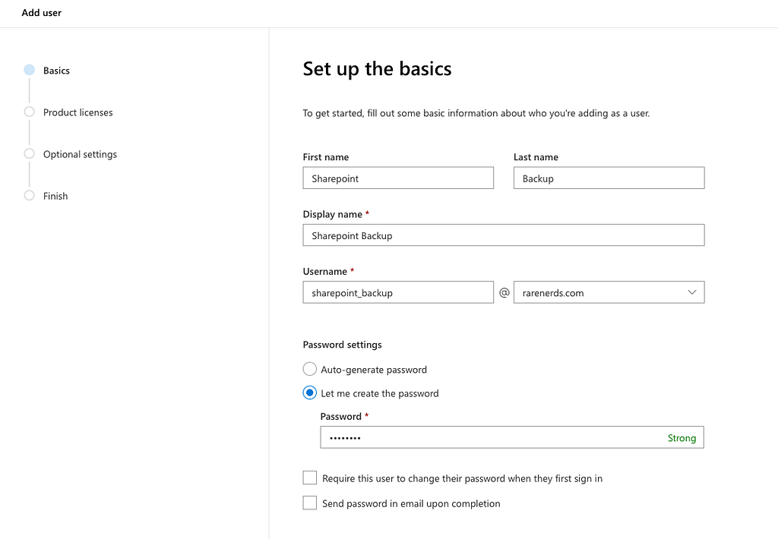
Task: Click the Set up the basics heading
Action: click(x=377, y=69)
